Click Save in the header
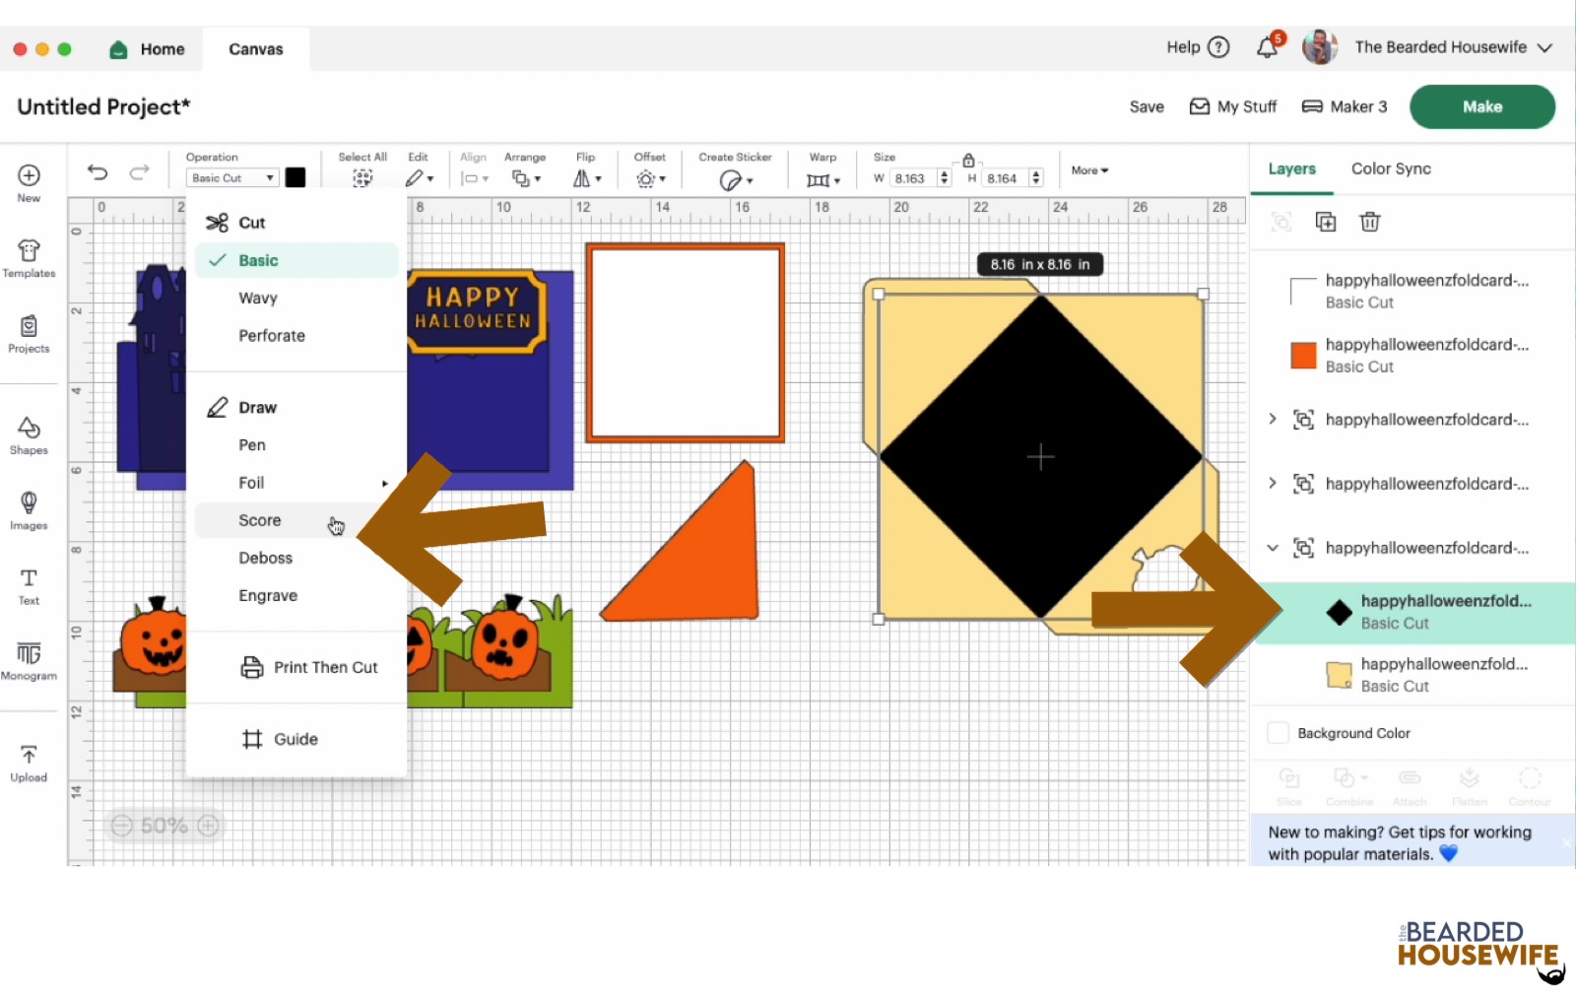1576x1002 pixels. coord(1146,106)
